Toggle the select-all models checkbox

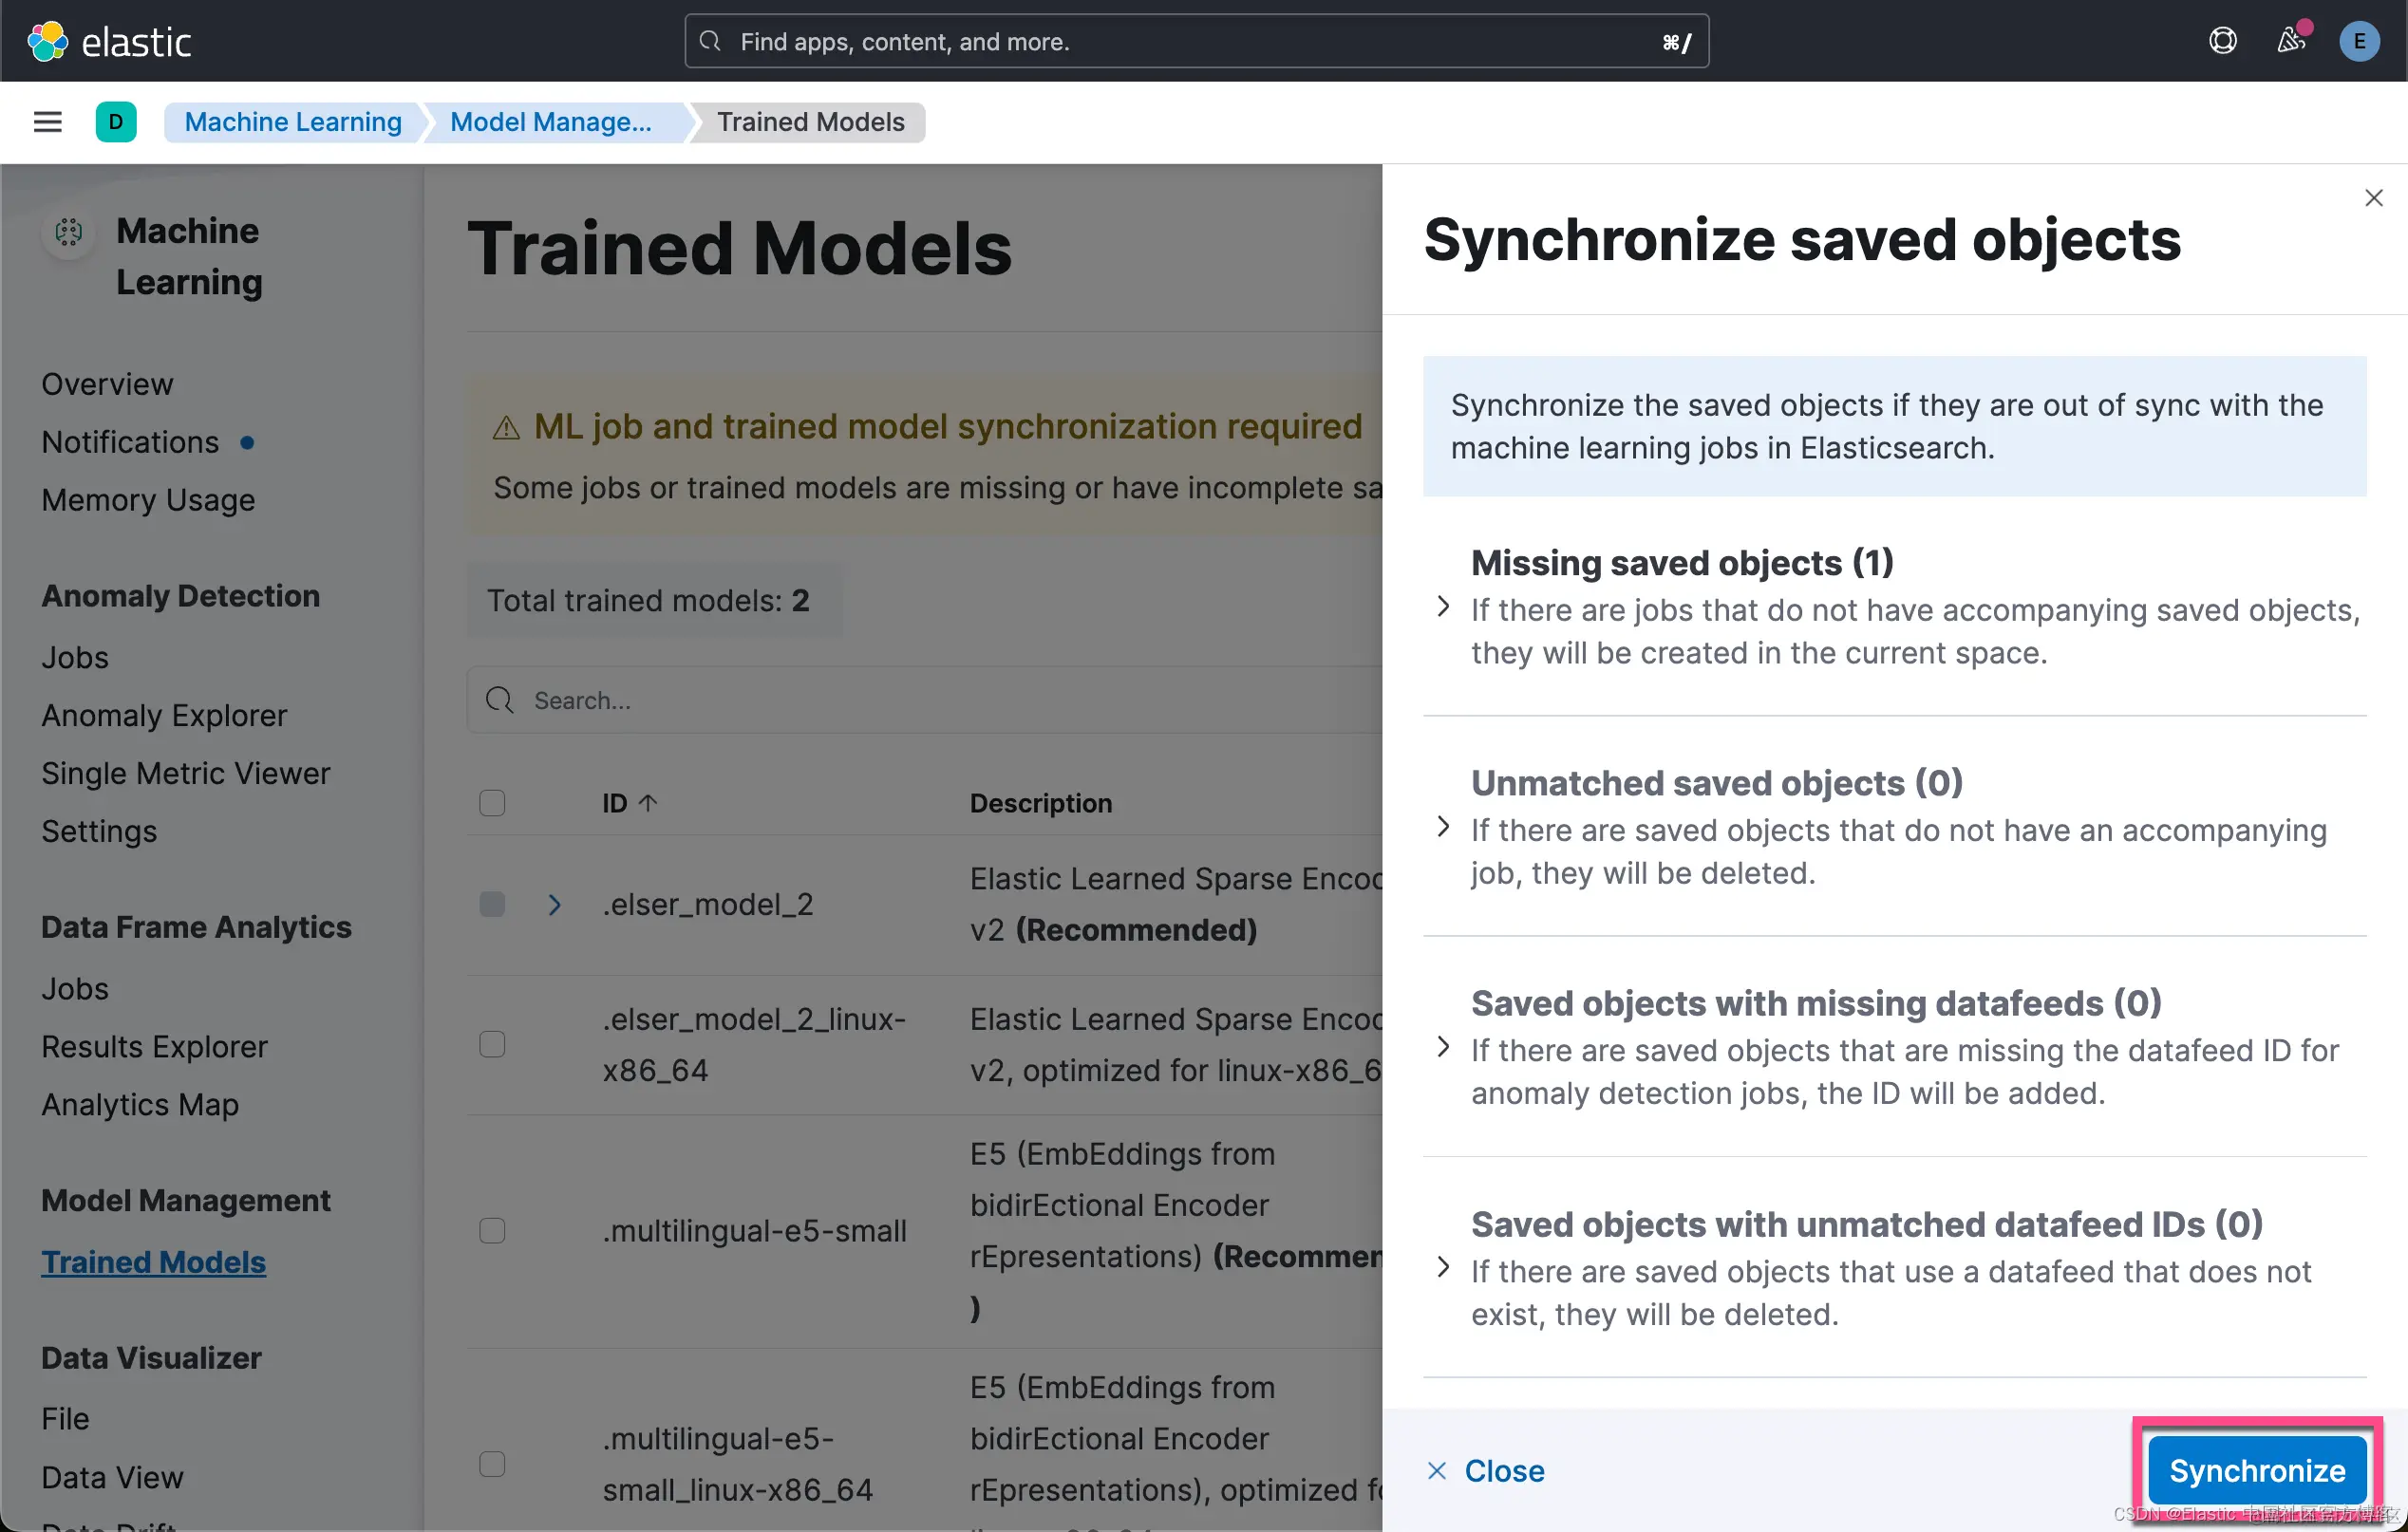tap(492, 802)
